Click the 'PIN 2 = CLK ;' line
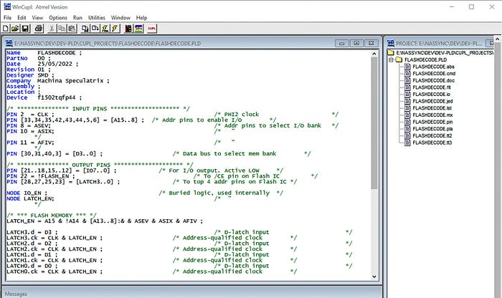This screenshot has height=298, width=502. [x=30, y=115]
